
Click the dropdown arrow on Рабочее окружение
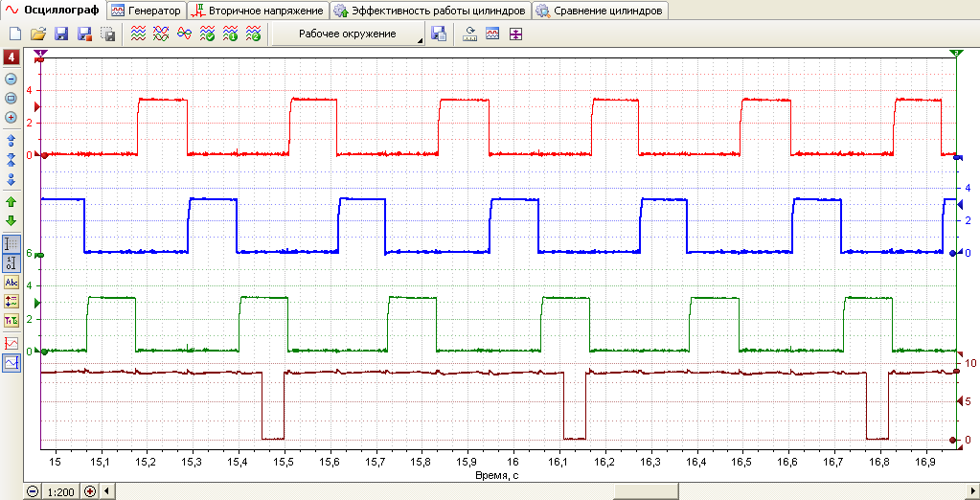tap(420, 40)
